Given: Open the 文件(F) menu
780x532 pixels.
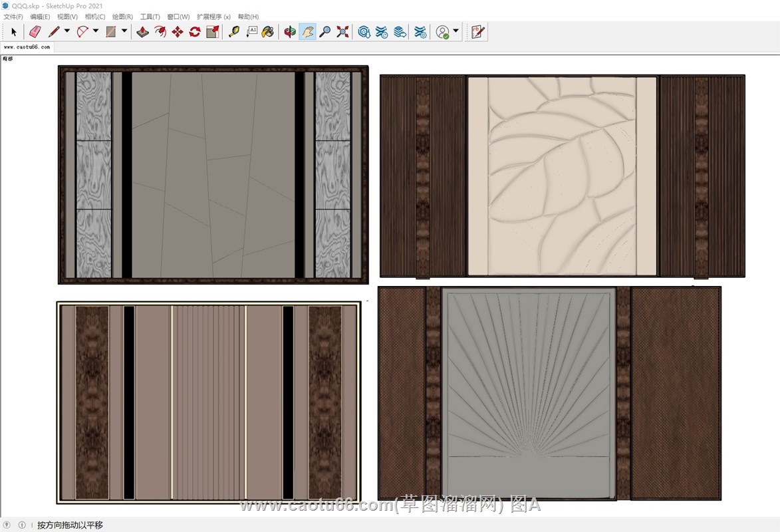Looking at the screenshot, I should (x=13, y=17).
